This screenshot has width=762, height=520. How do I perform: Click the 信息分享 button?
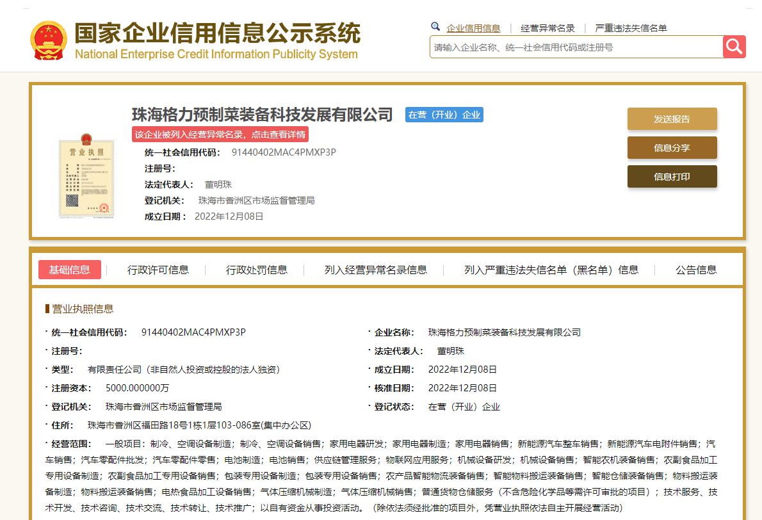(672, 148)
